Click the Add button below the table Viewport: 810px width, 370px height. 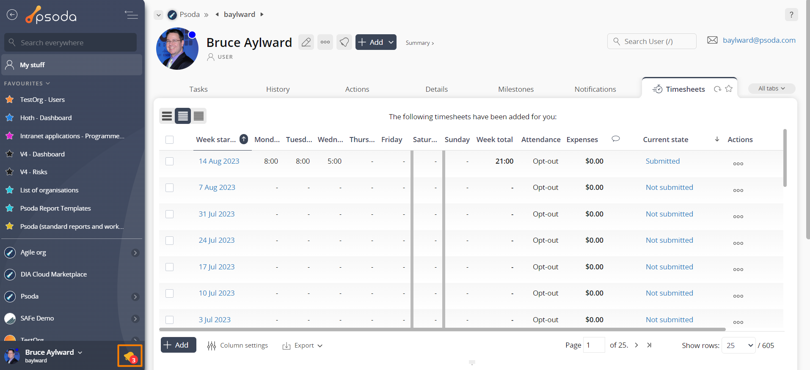click(x=178, y=345)
